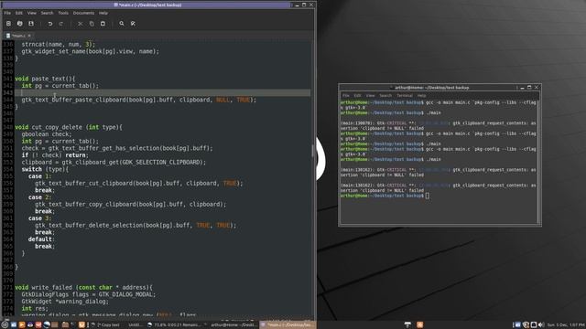
Task: Undo the last edit via toolbar
Action: [50, 24]
